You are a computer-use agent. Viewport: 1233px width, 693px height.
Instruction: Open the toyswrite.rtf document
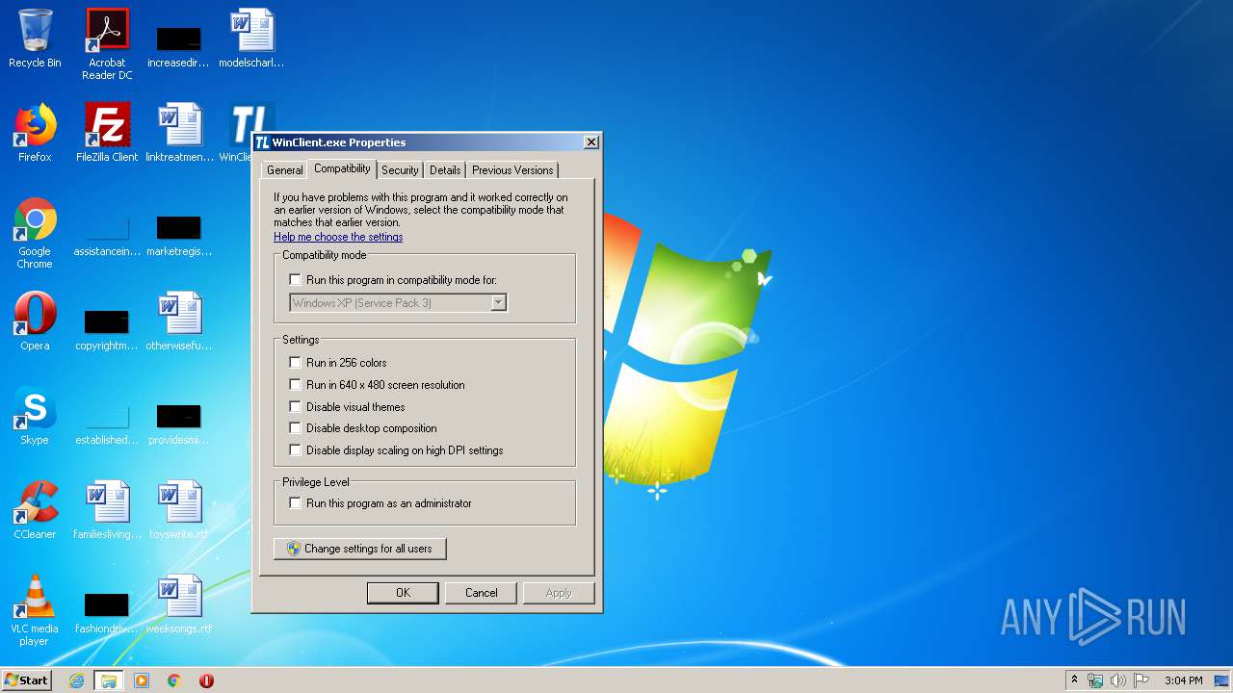click(x=179, y=510)
